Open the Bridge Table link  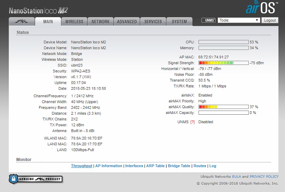(179, 166)
